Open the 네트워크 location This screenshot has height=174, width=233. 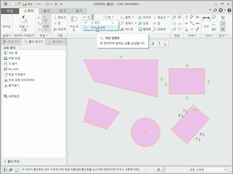pyautogui.click(x=11, y=96)
